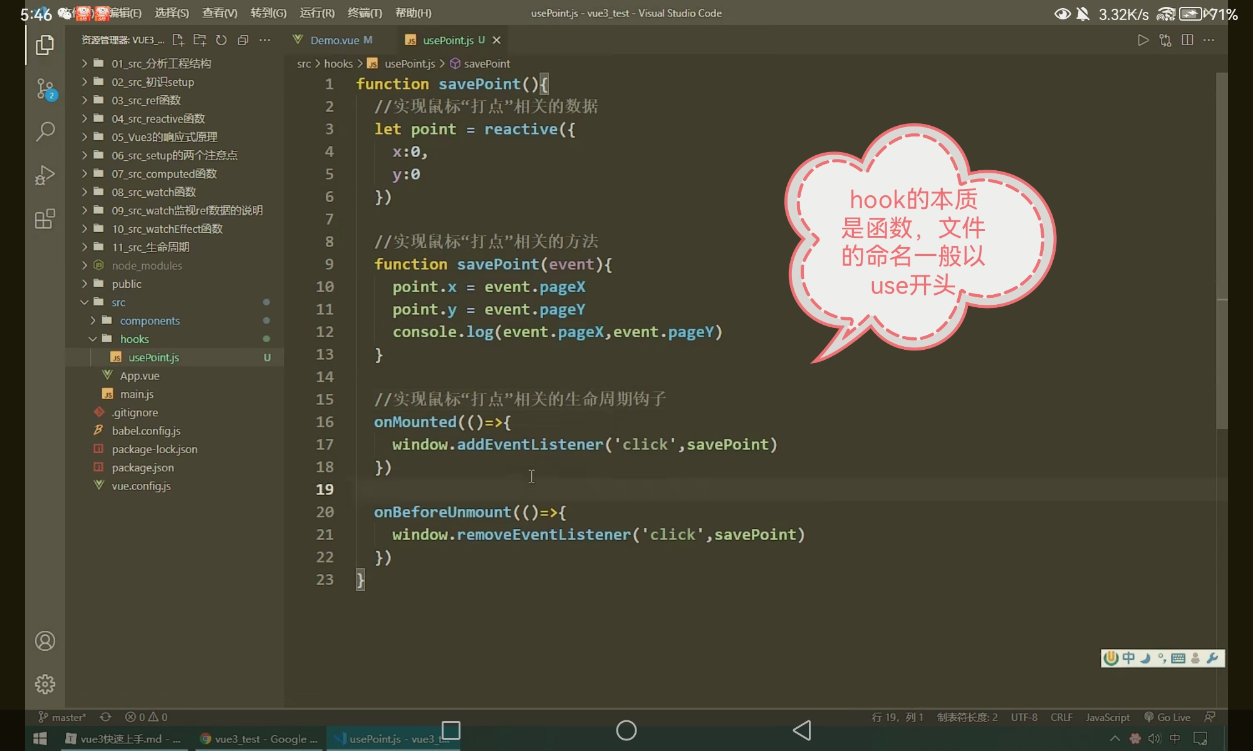Viewport: 1253px width, 751px height.
Task: Open the Extensions view icon
Action: [45, 219]
